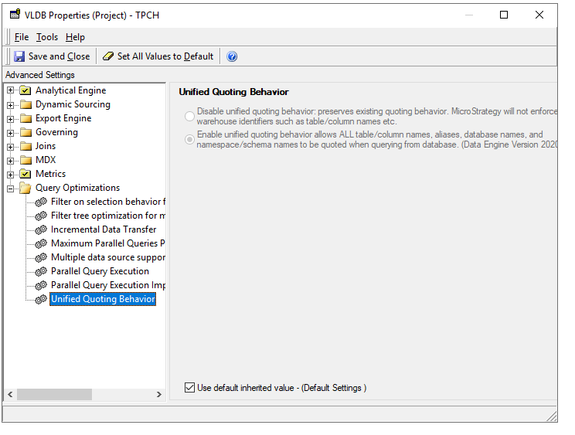The image size is (575, 435).
Task: Expand the Dynamic Sourcing tree node
Action: (x=11, y=104)
